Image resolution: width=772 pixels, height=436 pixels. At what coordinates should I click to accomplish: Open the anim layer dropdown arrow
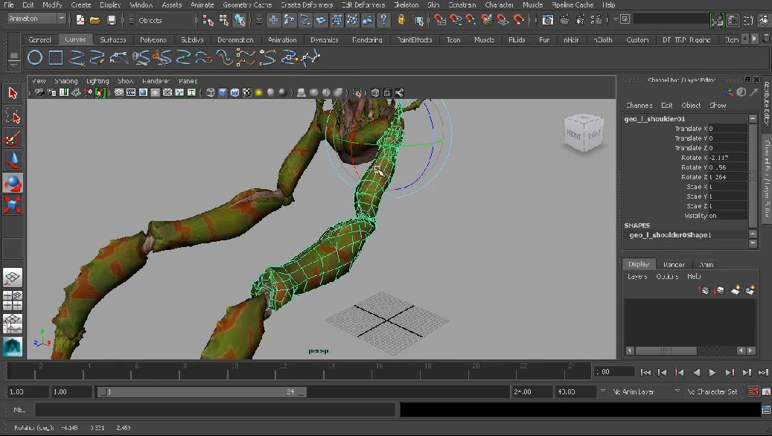pos(602,391)
